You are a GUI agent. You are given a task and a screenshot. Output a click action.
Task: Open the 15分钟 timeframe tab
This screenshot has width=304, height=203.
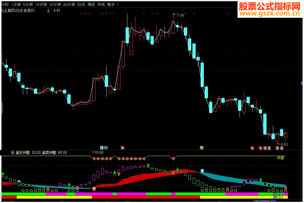(x=41, y=4)
